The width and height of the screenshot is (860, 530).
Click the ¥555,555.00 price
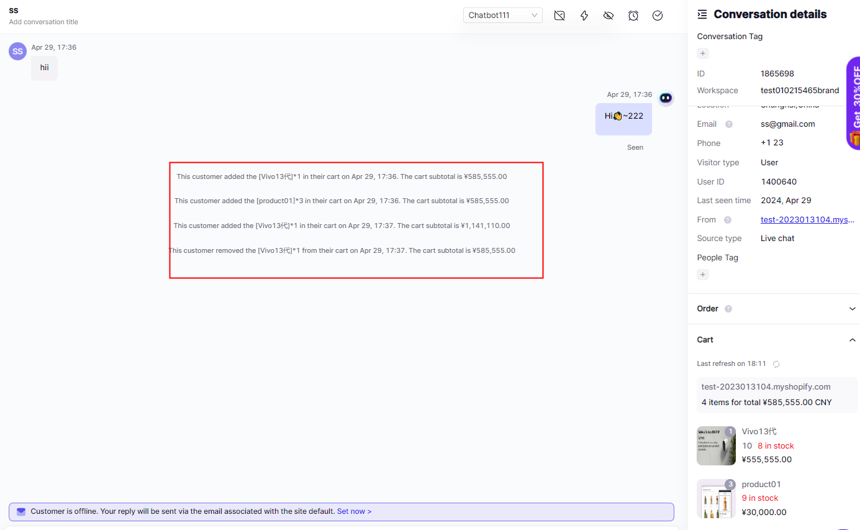pos(767,460)
